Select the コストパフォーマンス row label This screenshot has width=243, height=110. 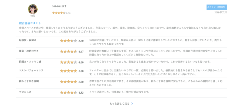(31, 70)
